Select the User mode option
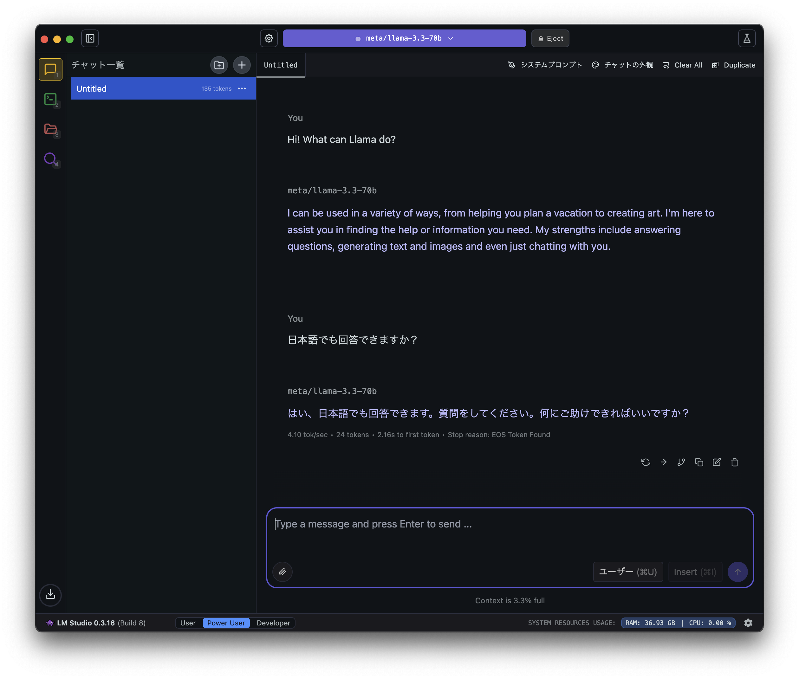The image size is (799, 679). point(188,623)
